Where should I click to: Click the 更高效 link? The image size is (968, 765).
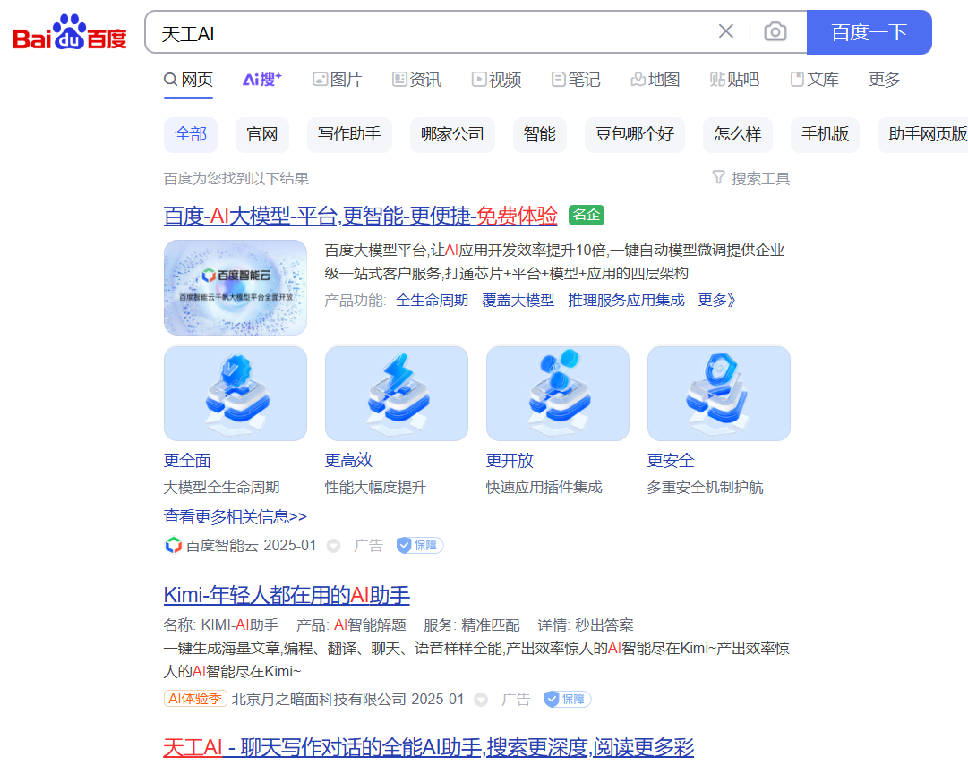tap(348, 461)
